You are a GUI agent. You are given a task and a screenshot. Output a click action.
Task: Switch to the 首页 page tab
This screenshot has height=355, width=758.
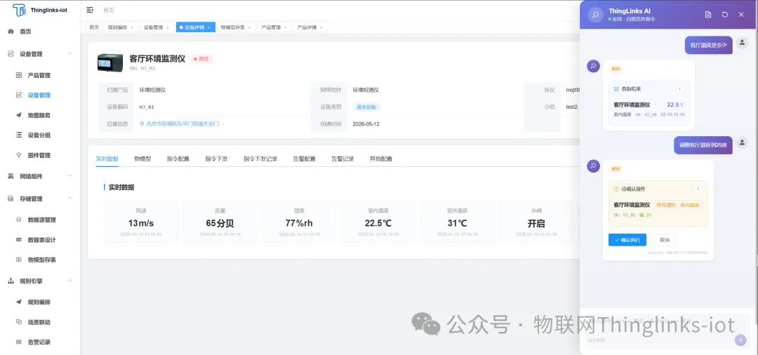click(94, 27)
